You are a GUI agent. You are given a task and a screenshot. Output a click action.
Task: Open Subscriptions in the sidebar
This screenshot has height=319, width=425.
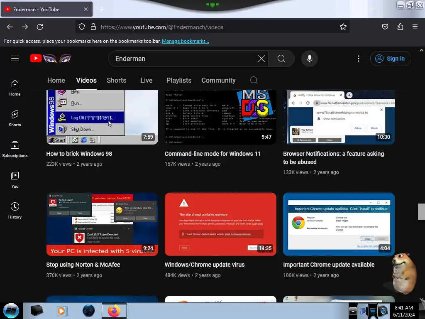click(15, 149)
